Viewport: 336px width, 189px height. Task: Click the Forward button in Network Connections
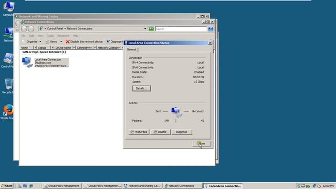point(31,29)
